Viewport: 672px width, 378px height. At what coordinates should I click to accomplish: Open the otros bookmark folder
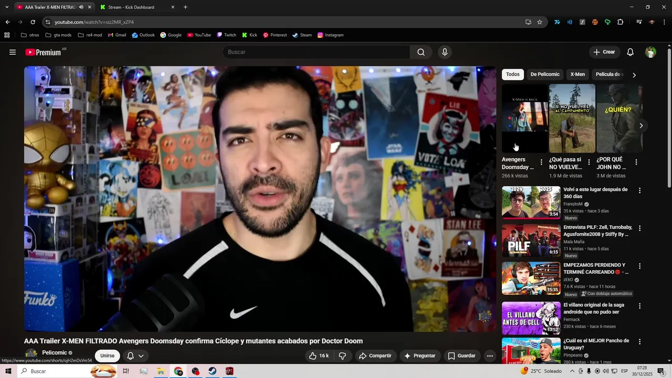point(30,35)
